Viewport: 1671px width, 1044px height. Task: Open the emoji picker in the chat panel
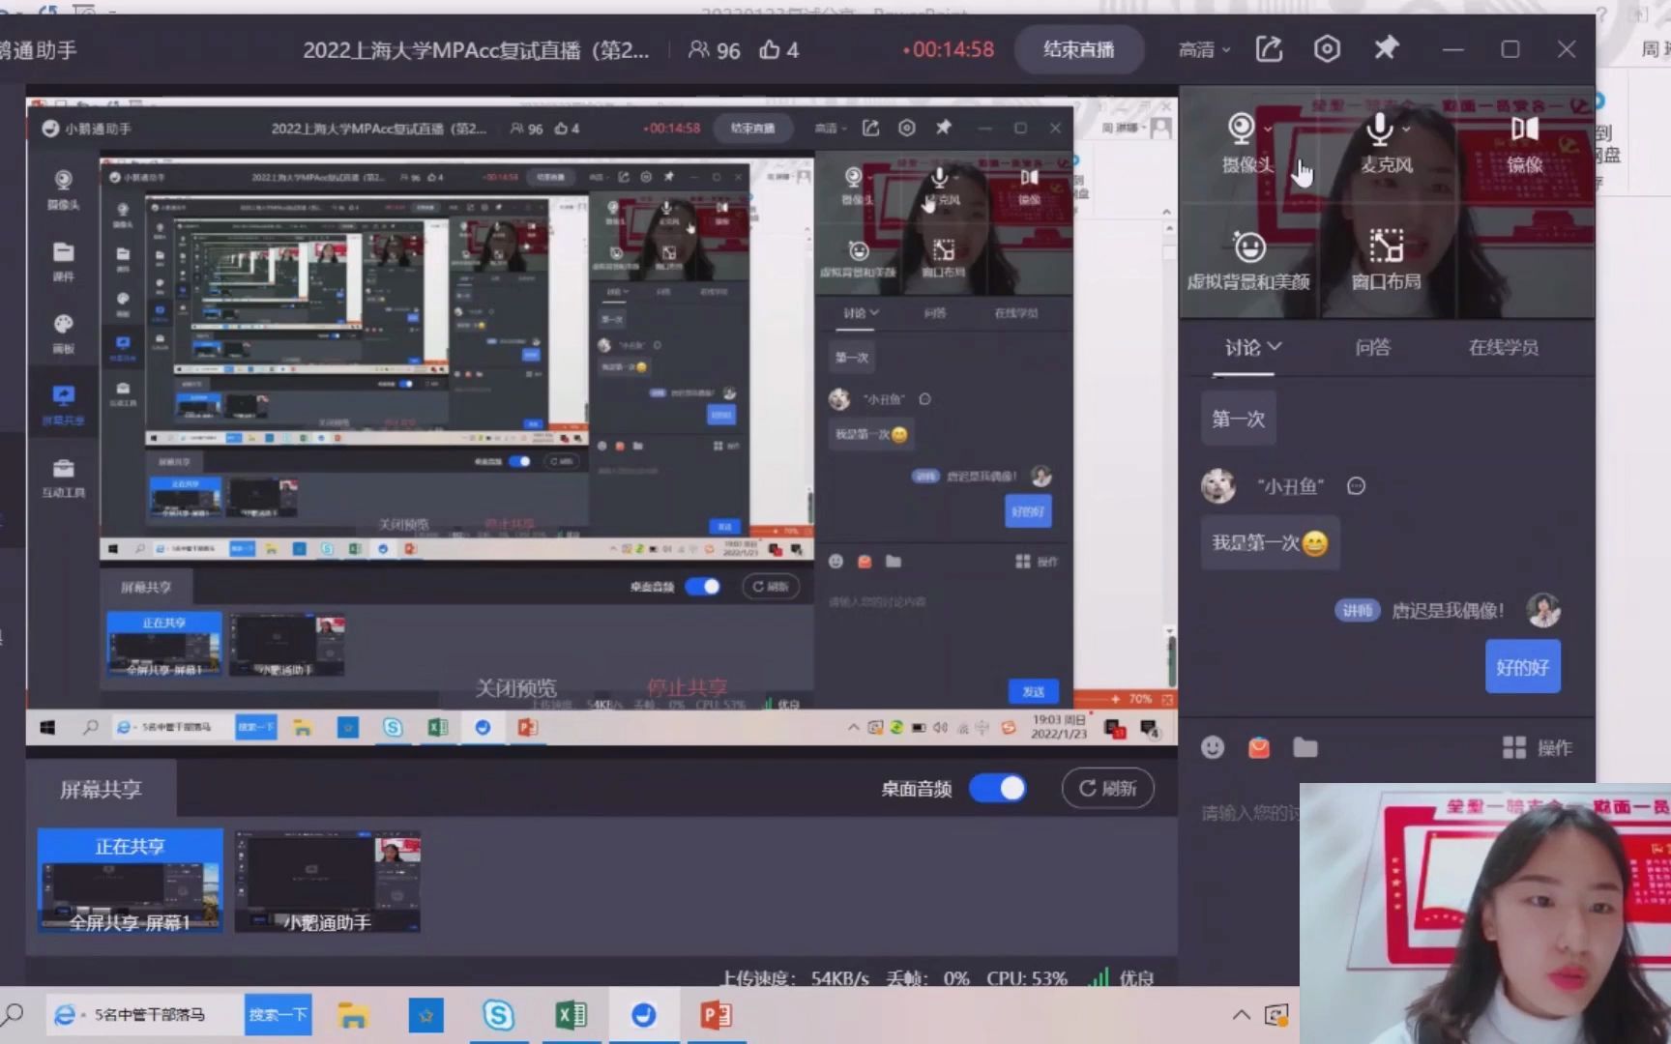(1213, 747)
